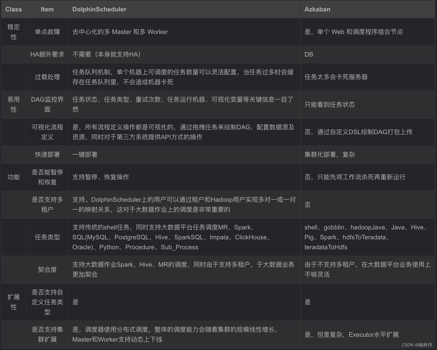
Task: Select the 快速部署 row item
Action: (x=47, y=155)
